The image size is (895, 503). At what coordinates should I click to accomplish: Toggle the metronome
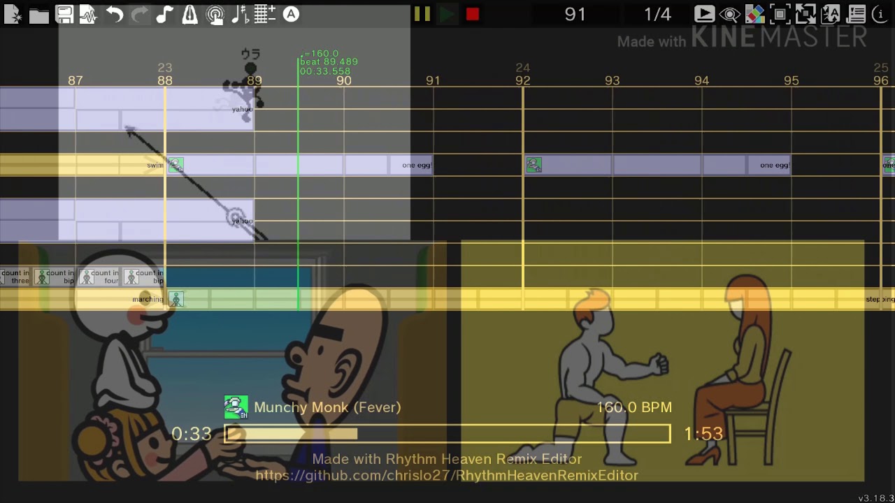(189, 15)
